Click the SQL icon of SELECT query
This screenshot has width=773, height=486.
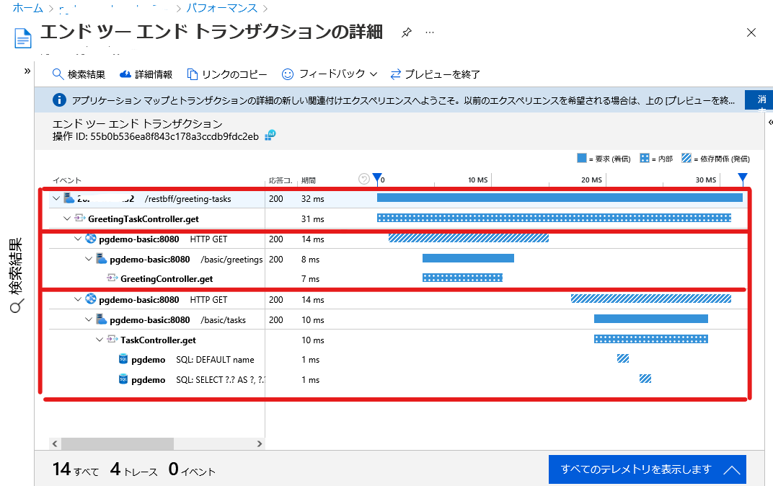coord(123,379)
